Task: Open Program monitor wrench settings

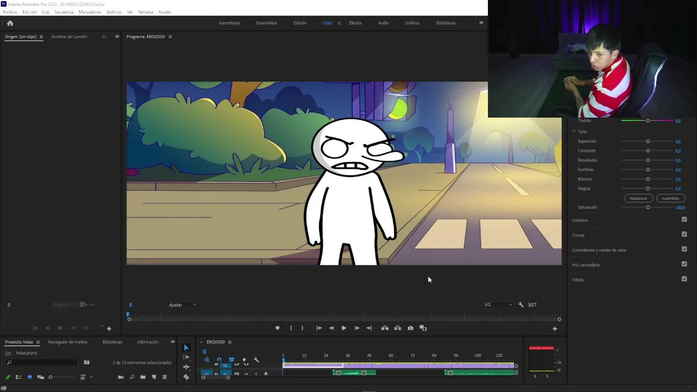Action: pyautogui.click(x=521, y=305)
